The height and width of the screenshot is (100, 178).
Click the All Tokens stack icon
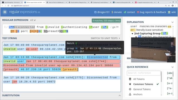pyautogui.click(x=130, y=79)
